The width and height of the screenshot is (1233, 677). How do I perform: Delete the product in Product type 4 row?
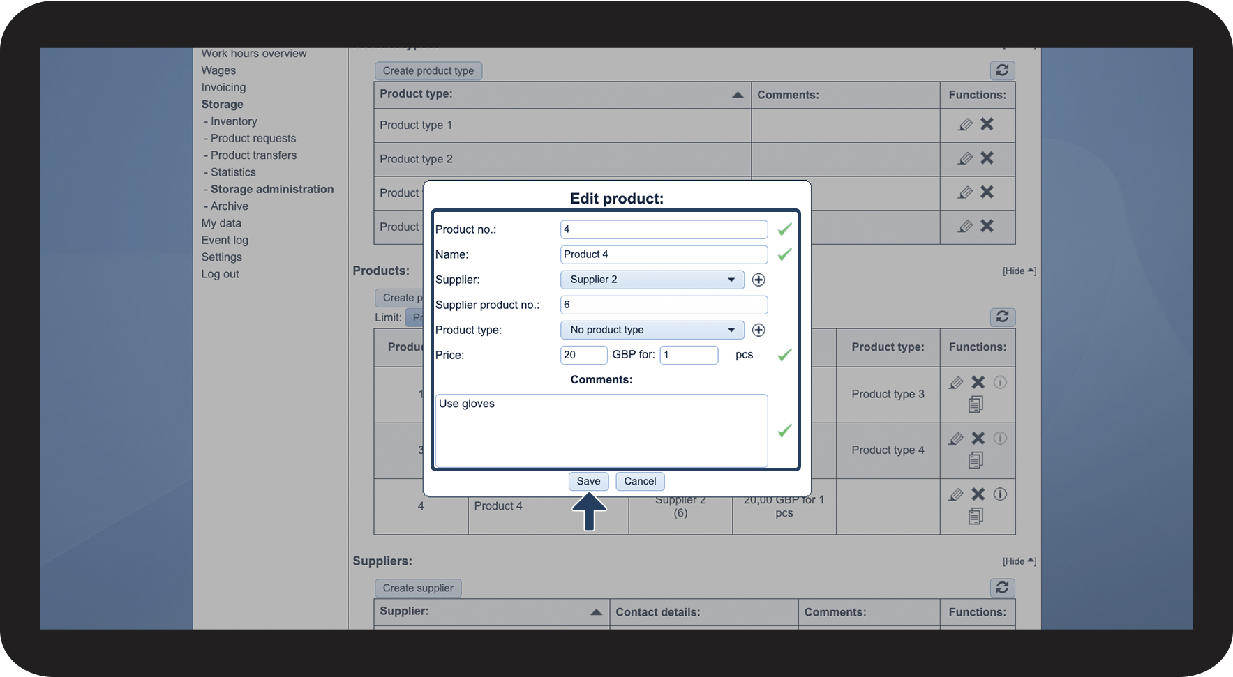[978, 438]
